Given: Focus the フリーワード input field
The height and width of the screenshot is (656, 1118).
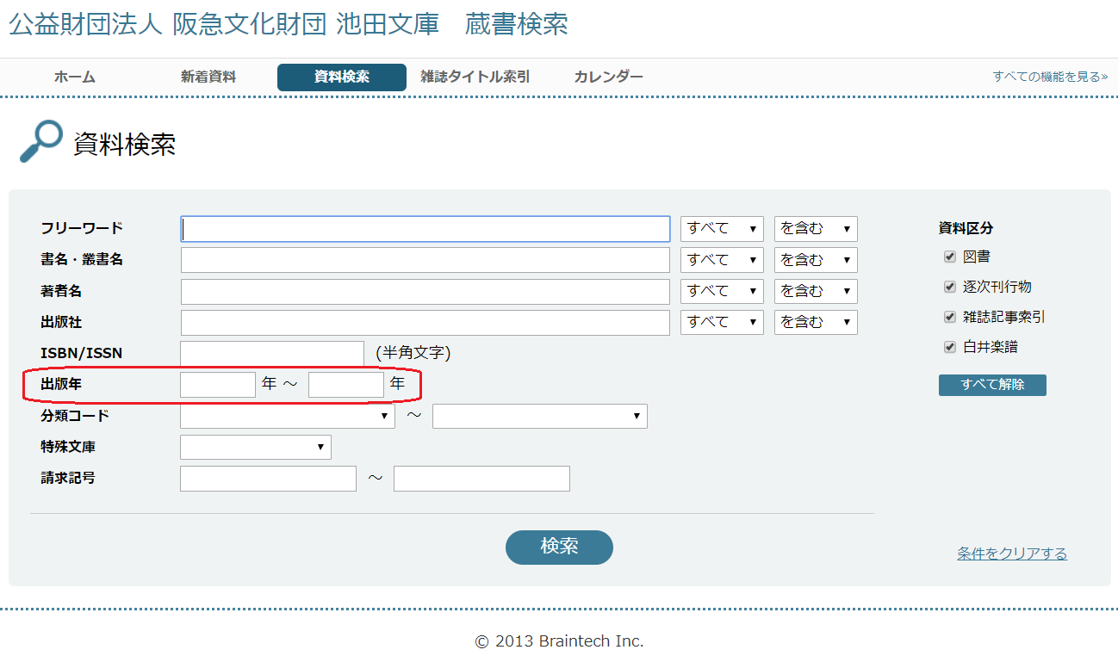Looking at the screenshot, I should [425, 229].
